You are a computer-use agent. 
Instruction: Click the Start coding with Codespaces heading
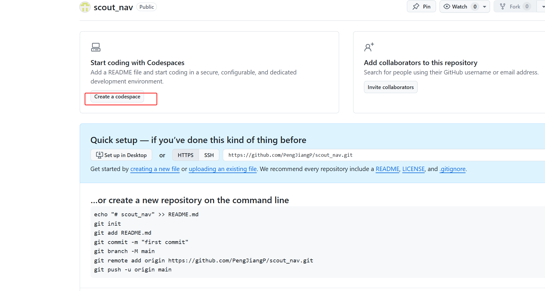point(137,63)
